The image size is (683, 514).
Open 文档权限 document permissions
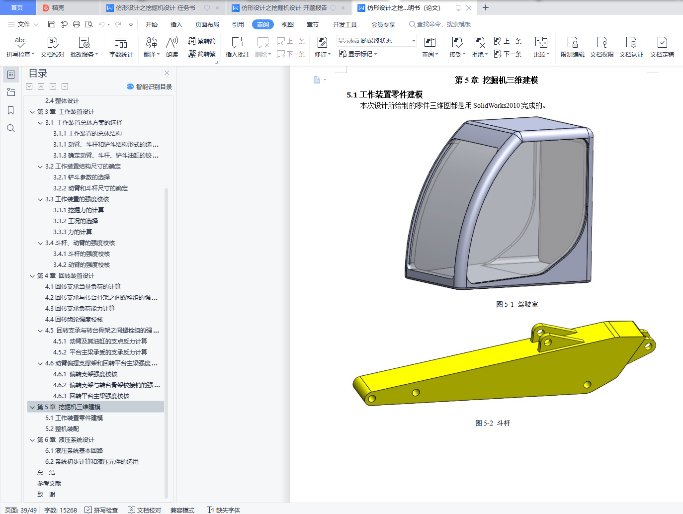click(x=602, y=47)
